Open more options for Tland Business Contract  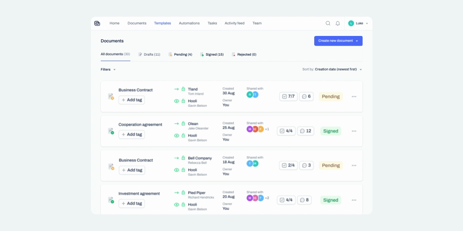coord(354,97)
